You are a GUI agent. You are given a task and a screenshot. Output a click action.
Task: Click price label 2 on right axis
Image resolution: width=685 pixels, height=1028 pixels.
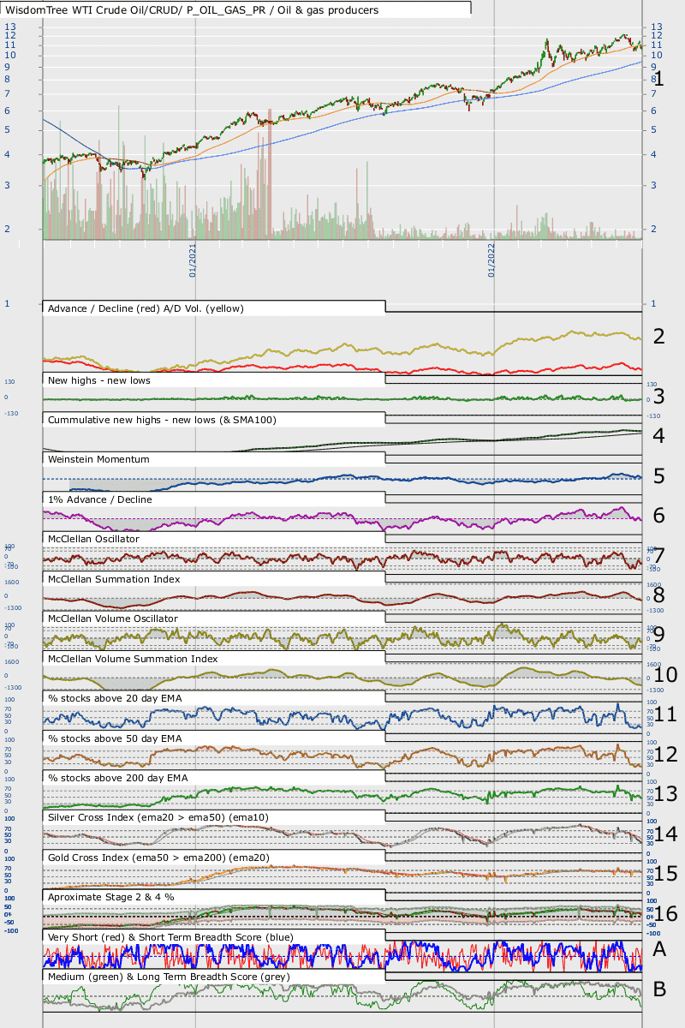pyautogui.click(x=654, y=229)
